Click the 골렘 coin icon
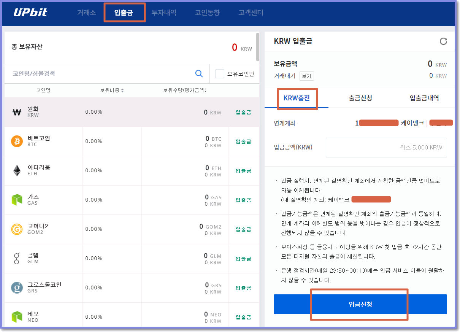 [17, 258]
